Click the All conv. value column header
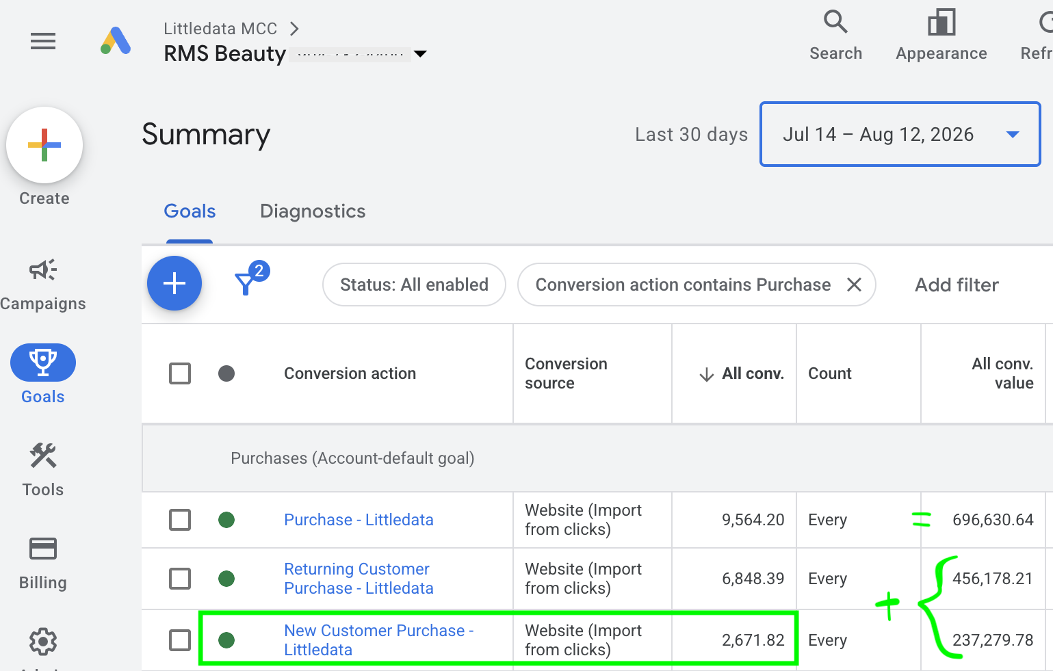Screen dimensions: 1053x671 pos(1002,373)
